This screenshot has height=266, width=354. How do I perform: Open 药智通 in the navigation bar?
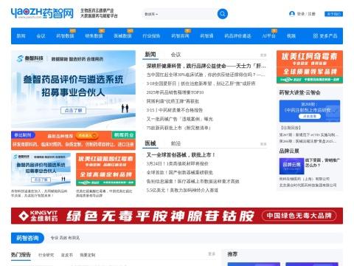click(x=206, y=36)
